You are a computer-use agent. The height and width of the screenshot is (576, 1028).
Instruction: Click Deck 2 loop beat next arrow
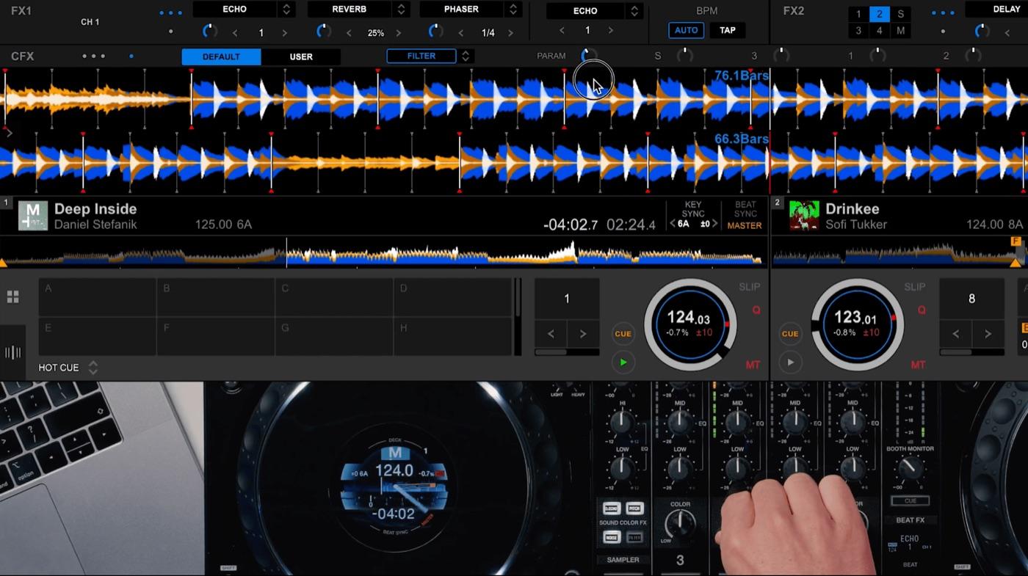pyautogui.click(x=988, y=334)
